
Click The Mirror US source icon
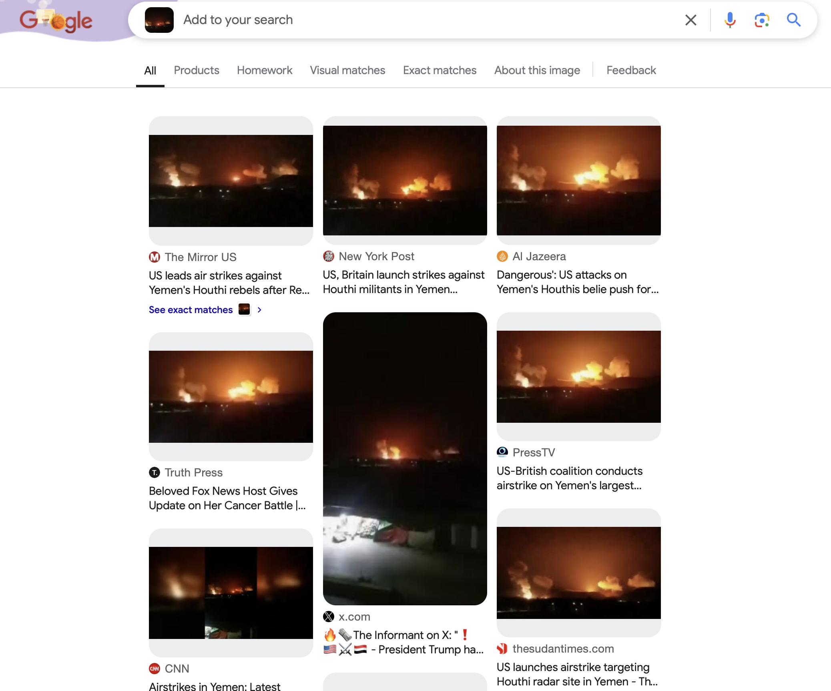click(x=155, y=257)
